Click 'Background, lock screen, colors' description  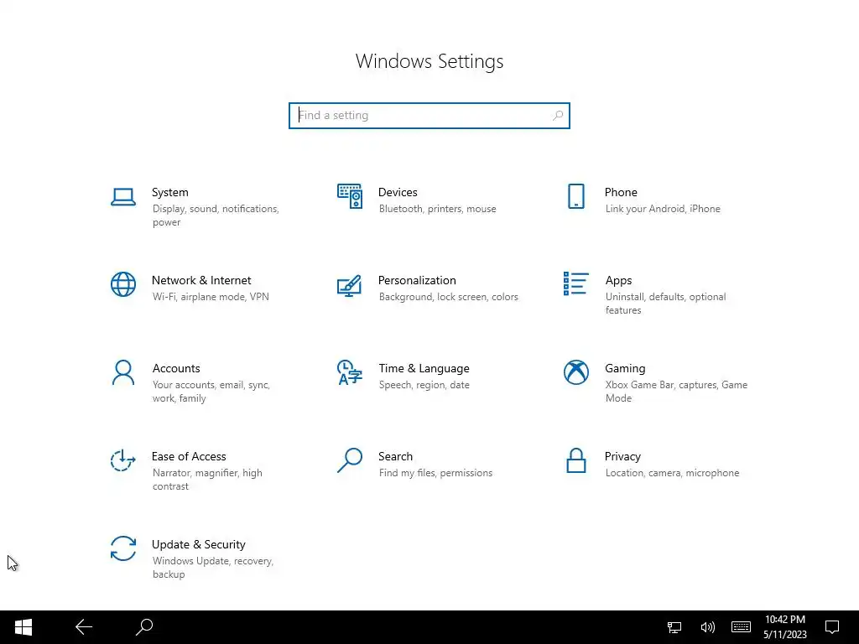point(448,297)
